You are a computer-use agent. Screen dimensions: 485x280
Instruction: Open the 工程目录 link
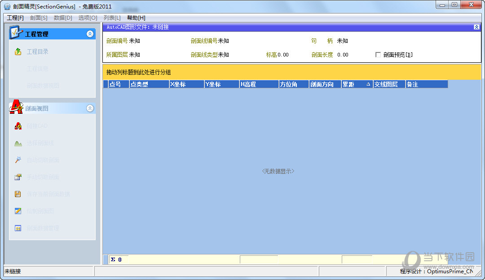tap(37, 52)
